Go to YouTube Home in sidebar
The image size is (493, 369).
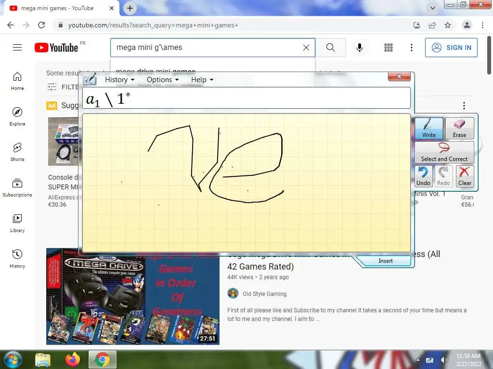pyautogui.click(x=17, y=81)
